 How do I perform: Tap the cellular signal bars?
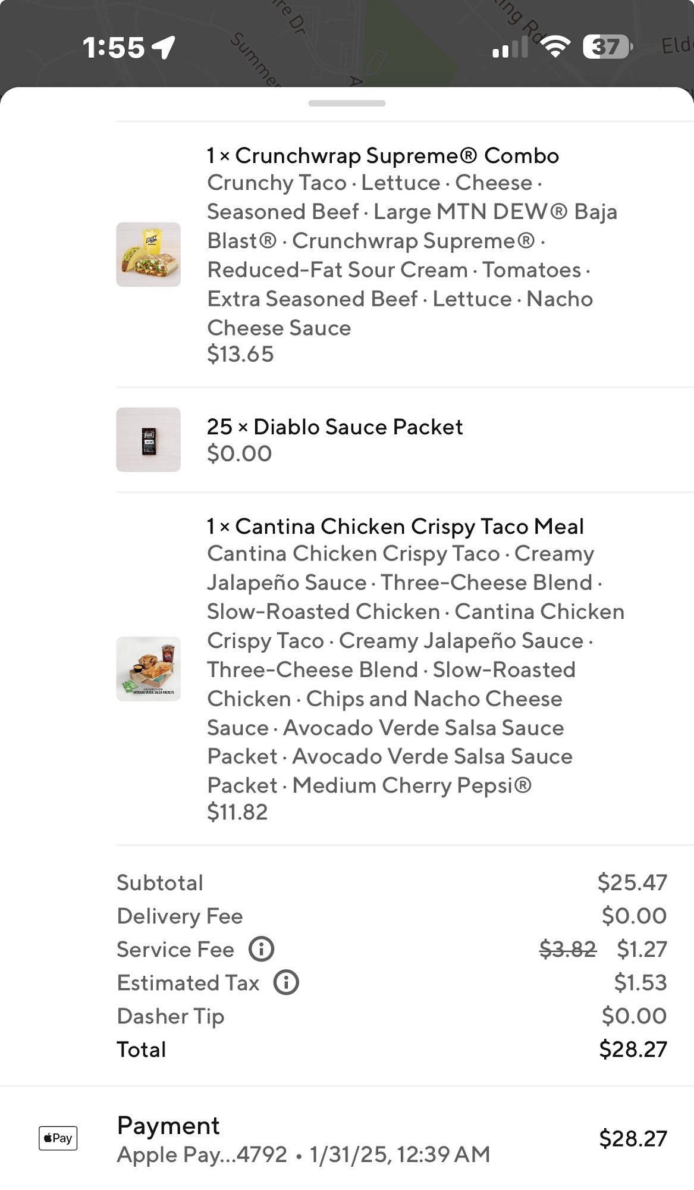click(510, 48)
